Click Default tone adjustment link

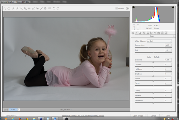[157, 57]
